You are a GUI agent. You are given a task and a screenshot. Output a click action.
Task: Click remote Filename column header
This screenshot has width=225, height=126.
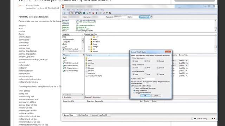tap(107, 55)
